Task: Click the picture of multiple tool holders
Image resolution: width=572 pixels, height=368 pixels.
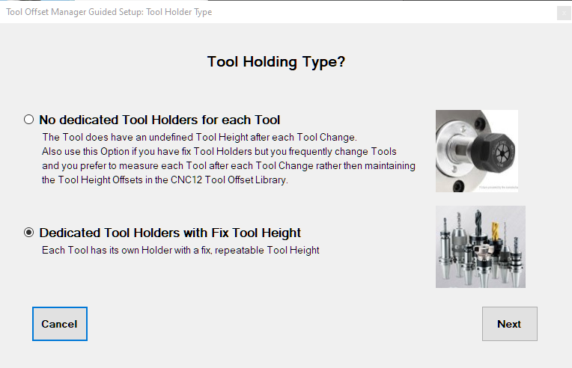Action: pyautogui.click(x=481, y=247)
